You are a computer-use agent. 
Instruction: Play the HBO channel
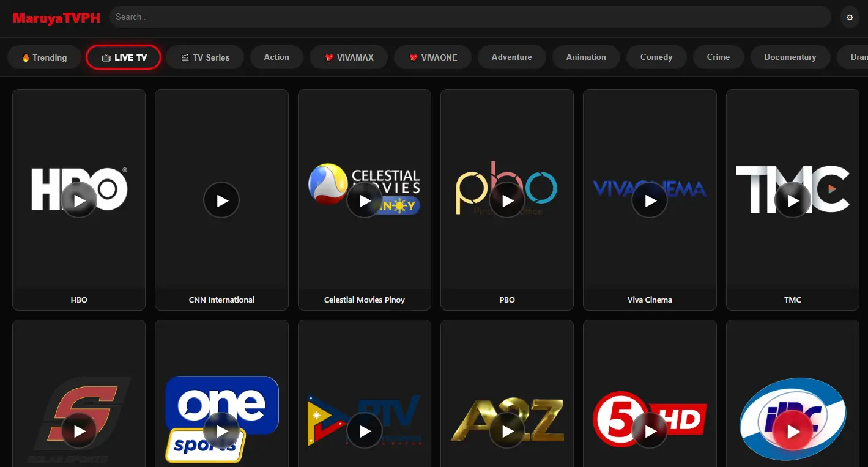click(79, 200)
